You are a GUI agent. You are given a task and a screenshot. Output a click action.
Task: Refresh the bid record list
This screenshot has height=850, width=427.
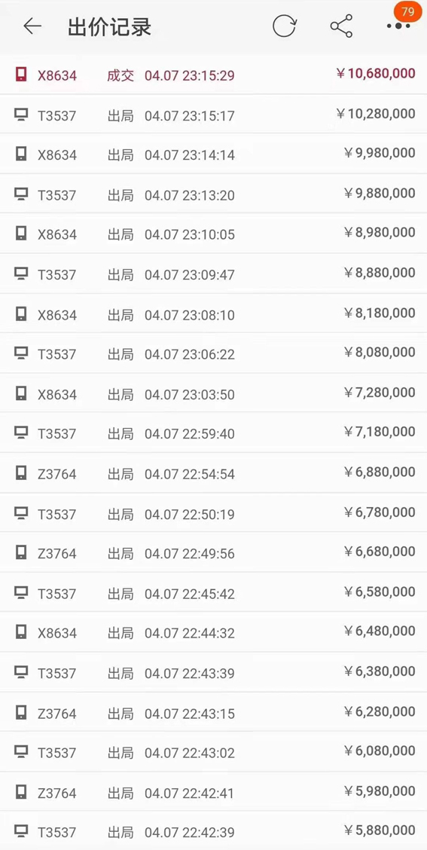click(x=285, y=26)
